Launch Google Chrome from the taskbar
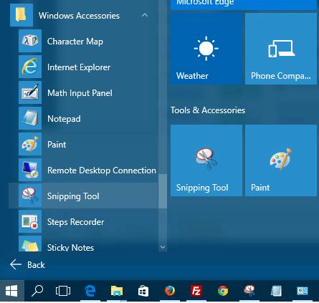The height and width of the screenshot is (303, 319). (223, 291)
